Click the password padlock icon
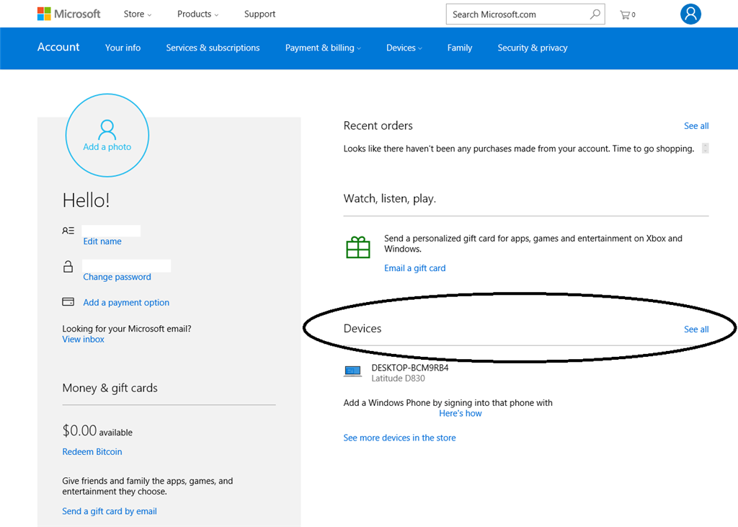Viewport: 738px width, 527px height. coord(68,267)
